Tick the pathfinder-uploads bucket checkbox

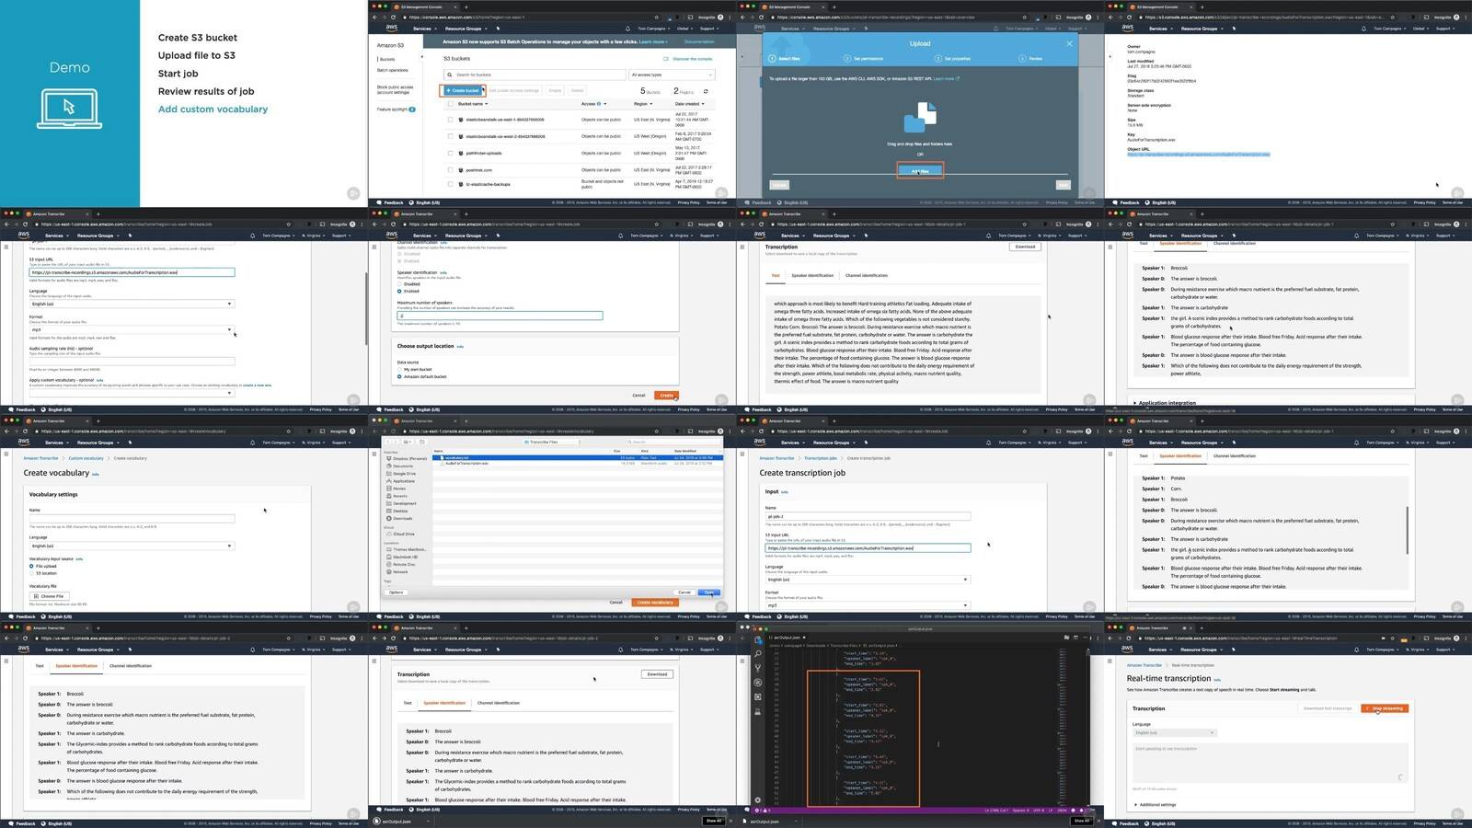click(x=450, y=153)
